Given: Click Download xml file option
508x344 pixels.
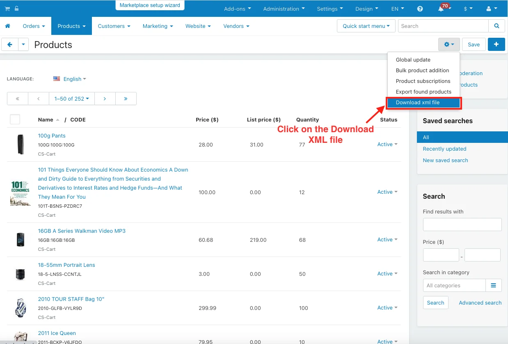Looking at the screenshot, I should pyautogui.click(x=423, y=102).
